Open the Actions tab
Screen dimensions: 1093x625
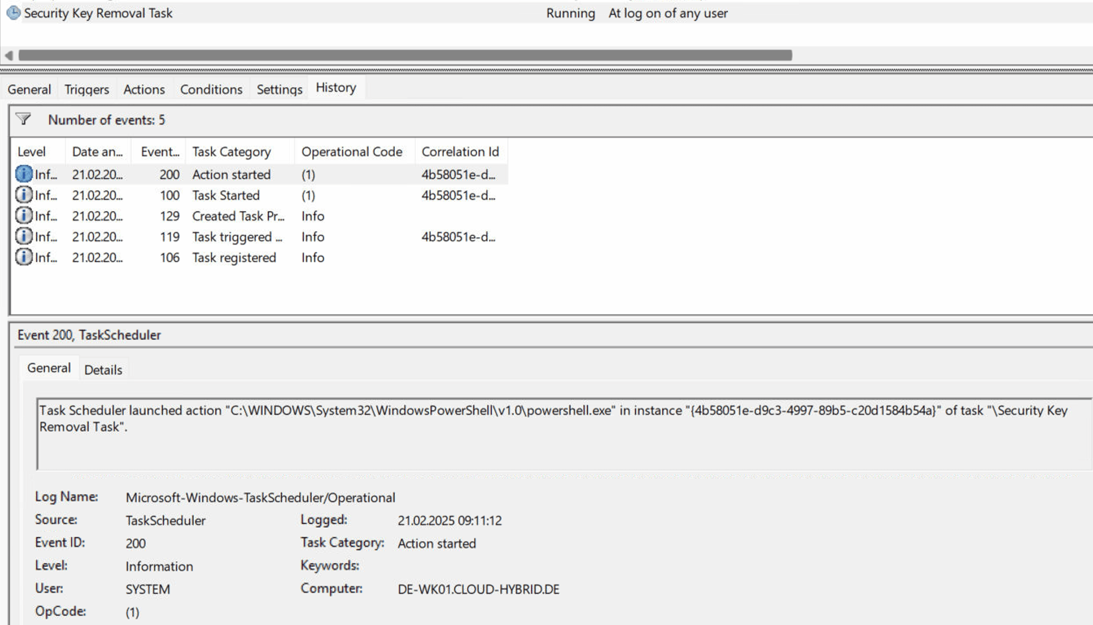click(144, 89)
